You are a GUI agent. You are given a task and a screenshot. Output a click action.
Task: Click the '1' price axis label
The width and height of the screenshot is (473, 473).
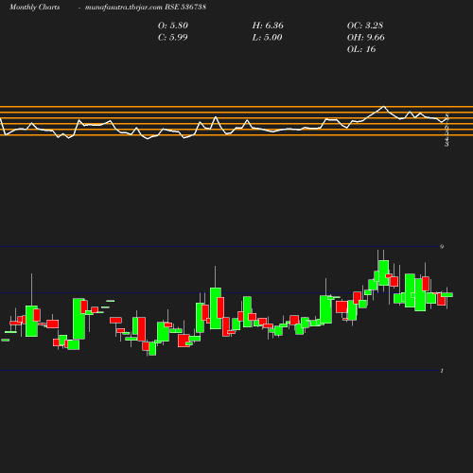pyautogui.click(x=442, y=371)
